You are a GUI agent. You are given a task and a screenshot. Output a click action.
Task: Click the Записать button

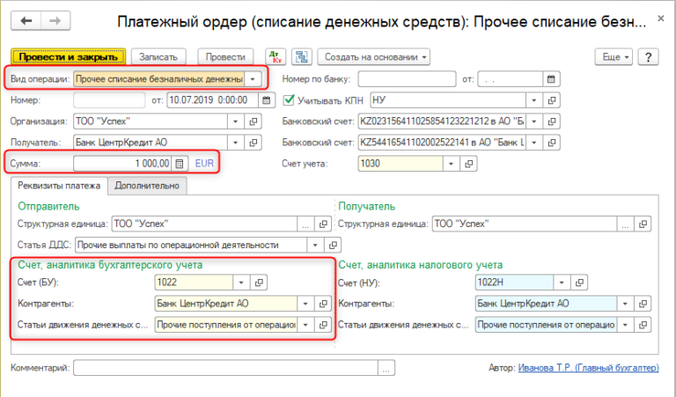(158, 57)
